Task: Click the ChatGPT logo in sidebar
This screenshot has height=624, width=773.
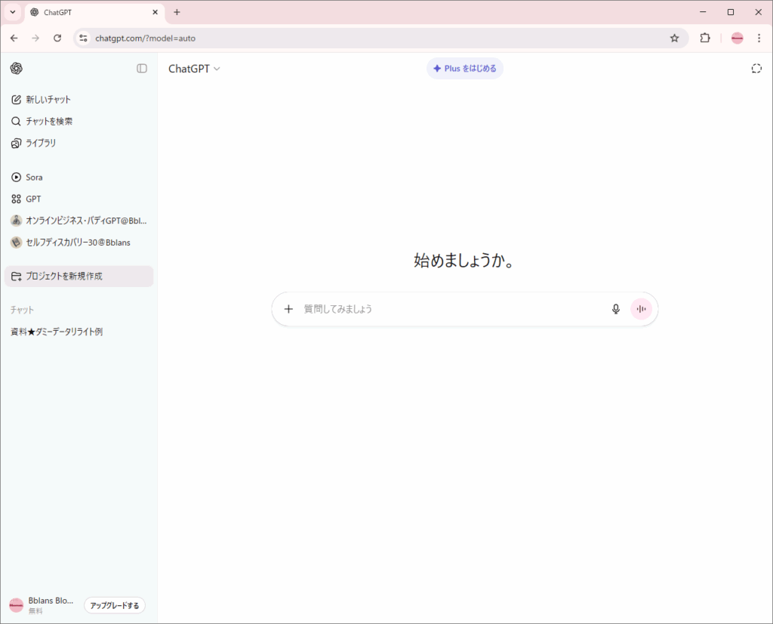Action: tap(17, 69)
